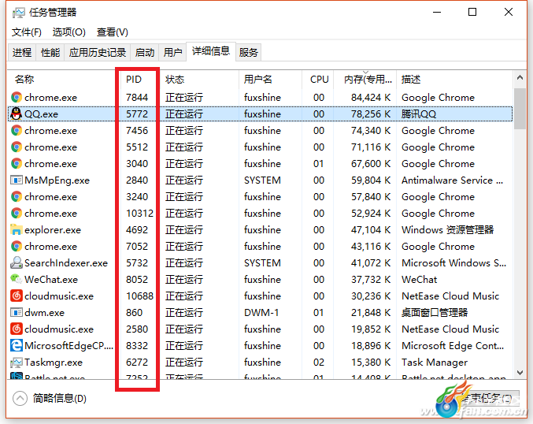Click the Chrome icon for PID 10312

pyautogui.click(x=17, y=214)
